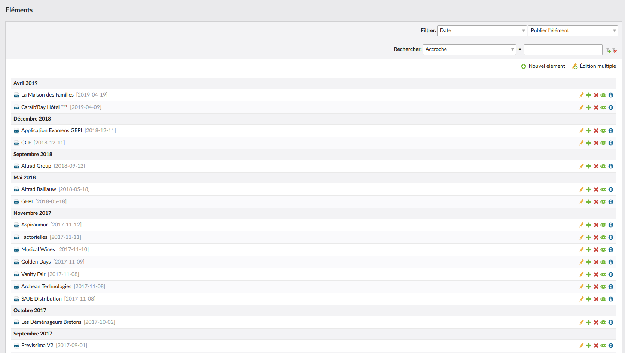Open the Date filter dropdown
The image size is (625, 353).
482,31
